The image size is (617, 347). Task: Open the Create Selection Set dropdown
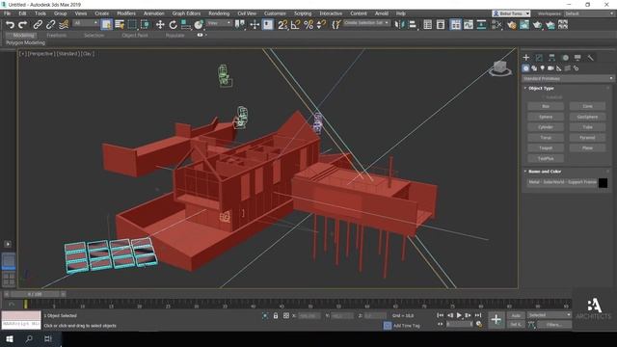coord(366,23)
